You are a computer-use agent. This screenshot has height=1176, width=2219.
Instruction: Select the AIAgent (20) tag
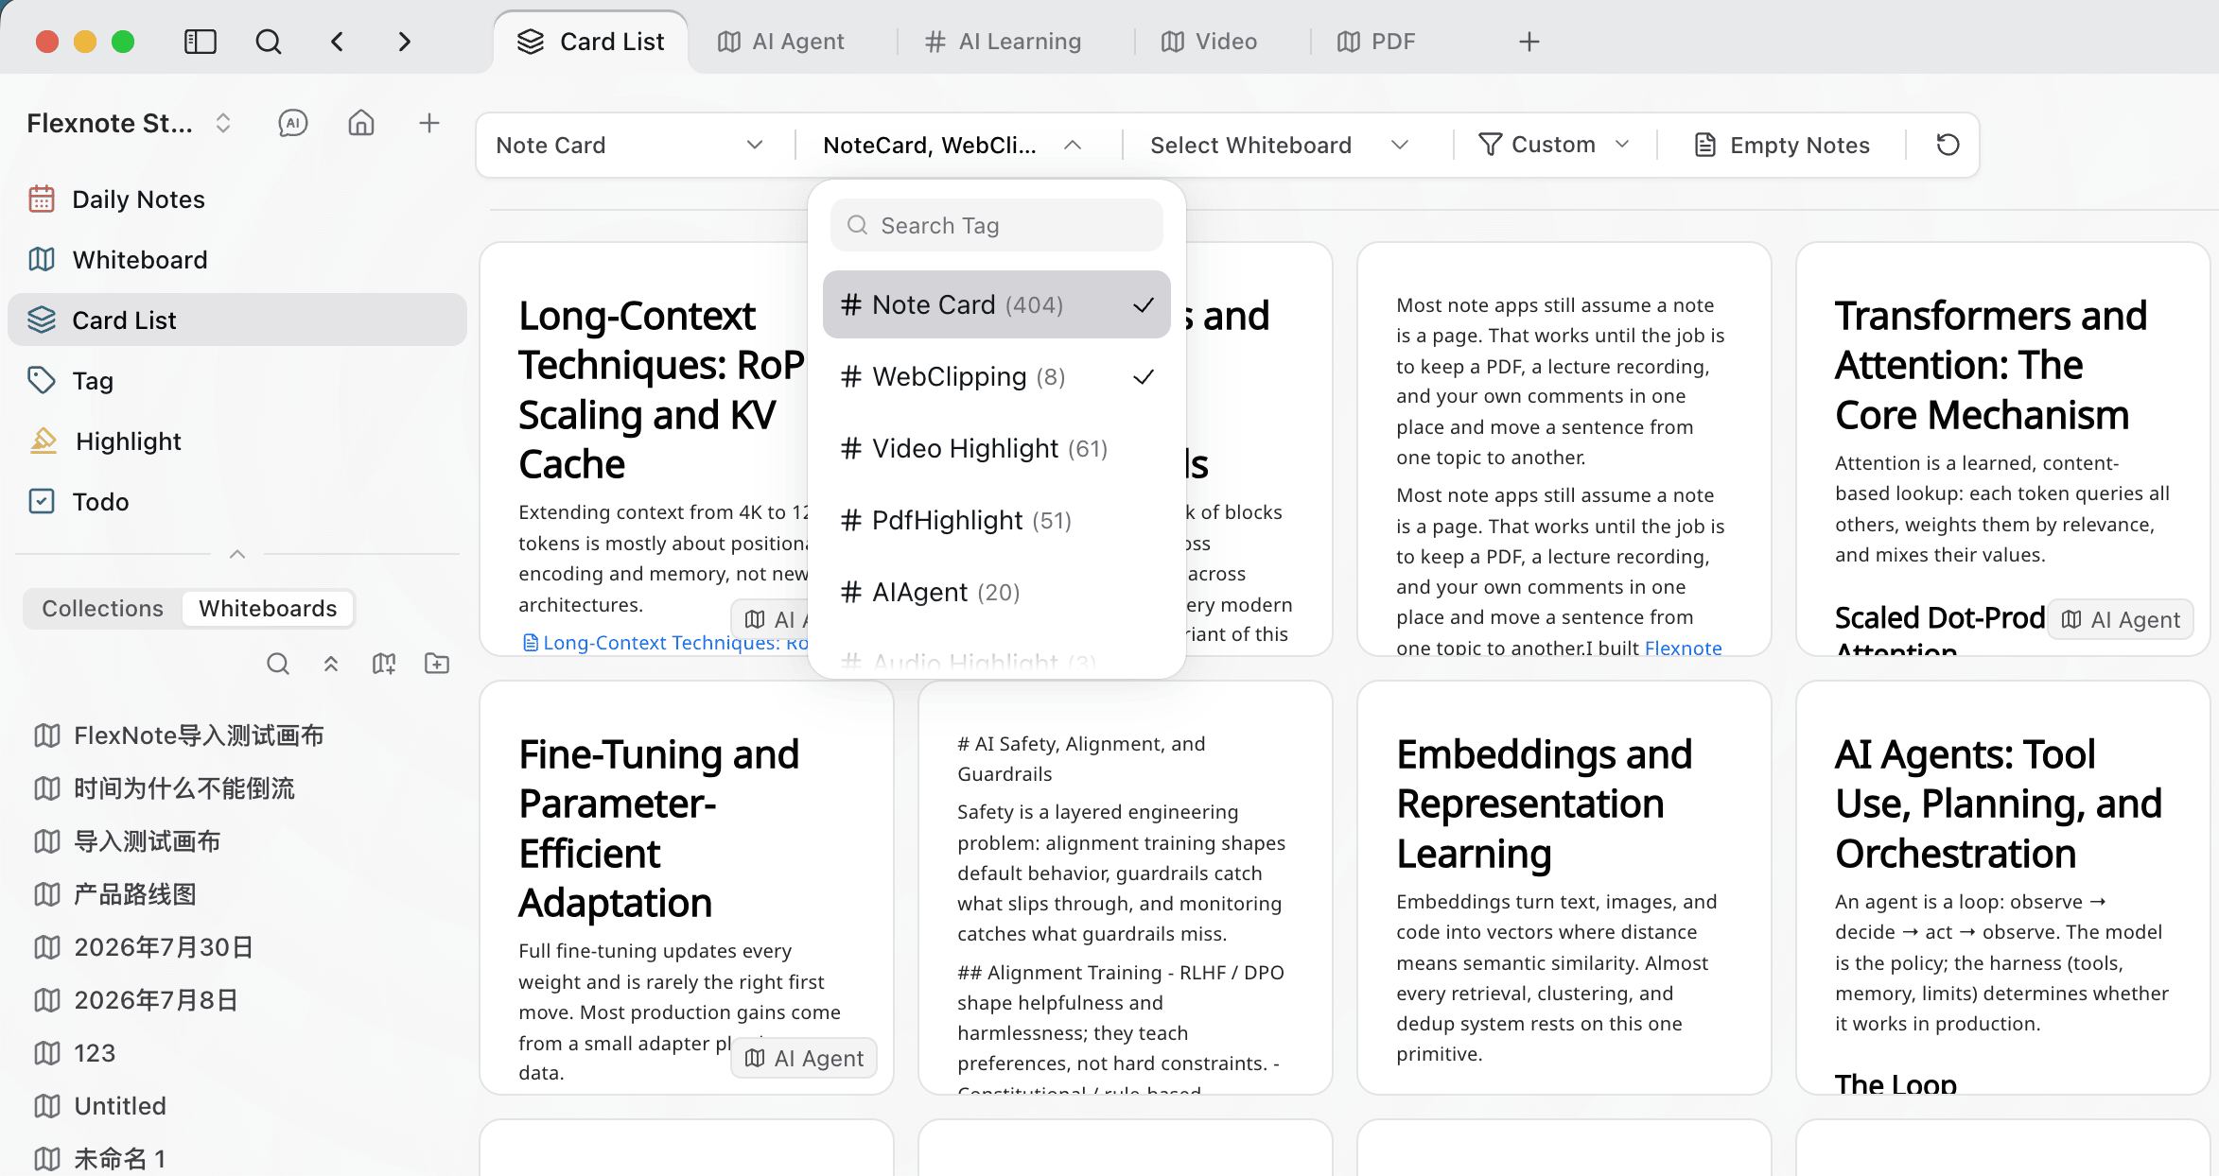pos(997,592)
